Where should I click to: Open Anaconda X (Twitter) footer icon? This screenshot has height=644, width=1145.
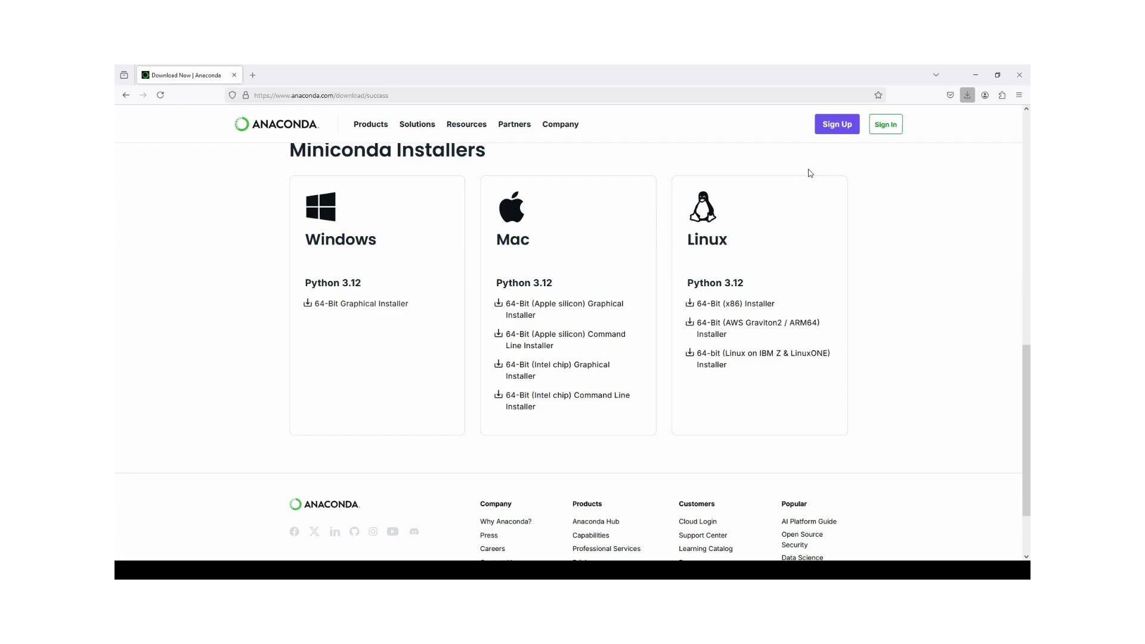[314, 531]
